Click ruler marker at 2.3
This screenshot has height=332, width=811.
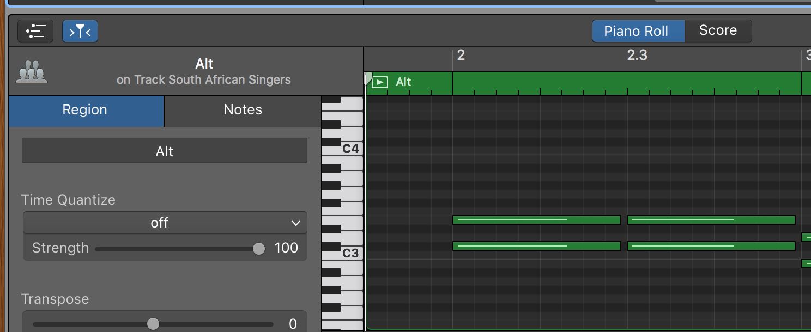click(637, 55)
